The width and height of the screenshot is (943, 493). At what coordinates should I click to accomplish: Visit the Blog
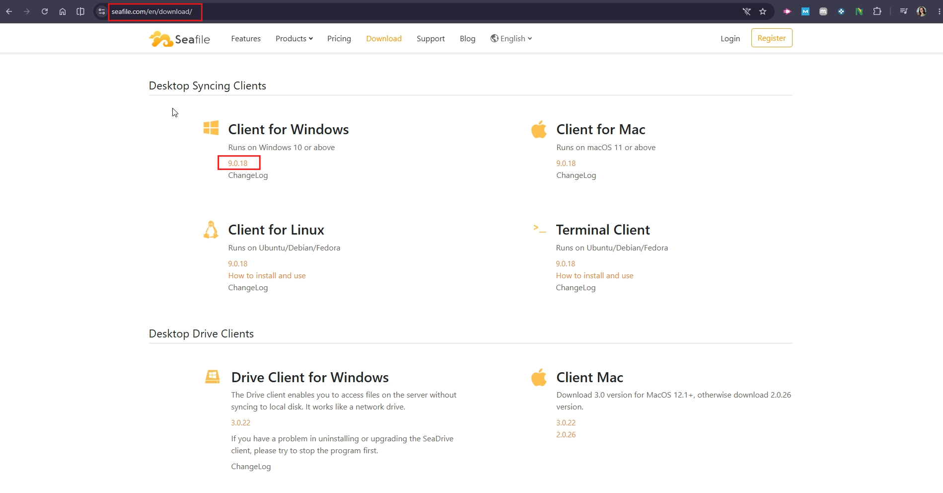click(x=467, y=39)
